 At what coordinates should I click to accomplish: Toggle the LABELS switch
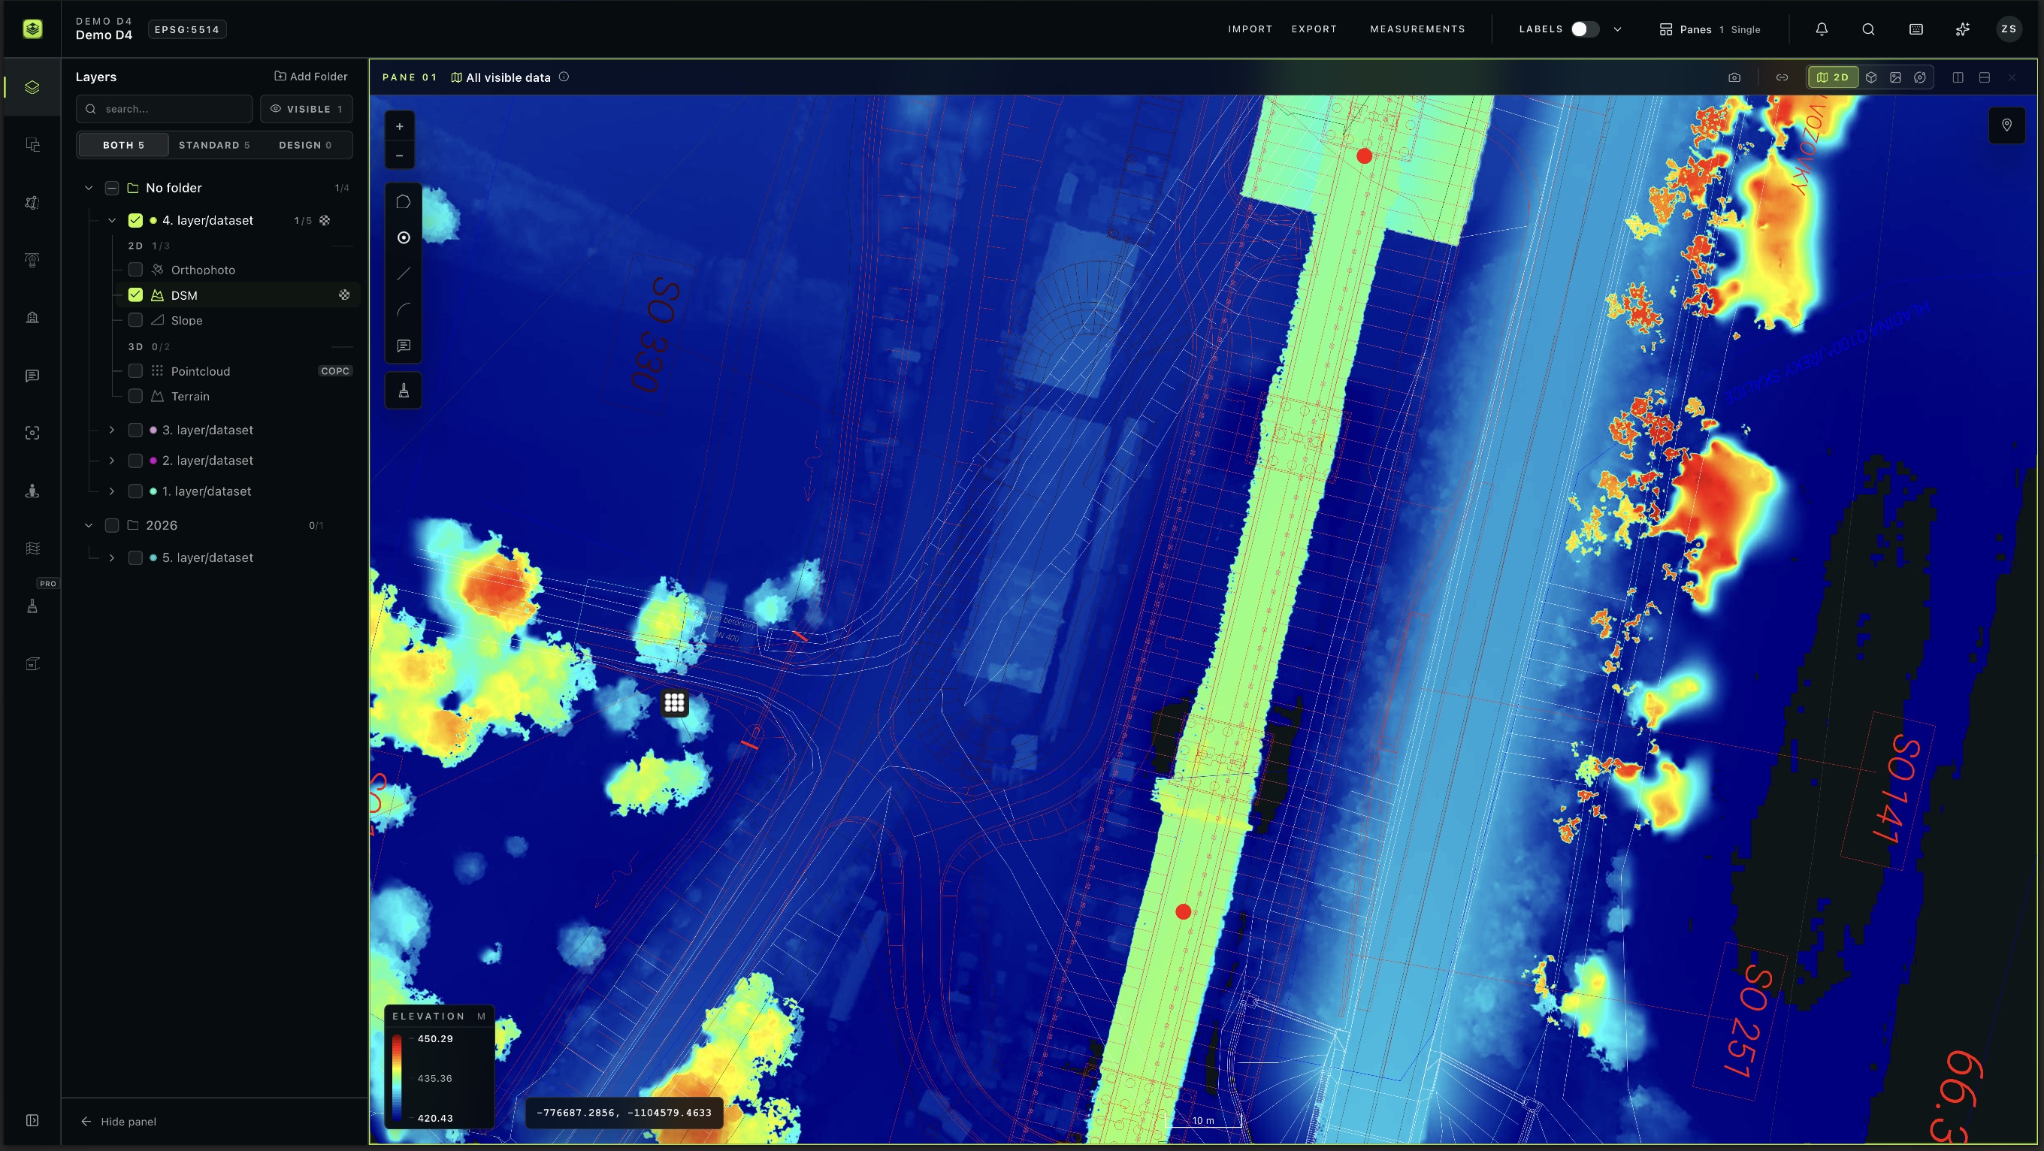[1585, 29]
